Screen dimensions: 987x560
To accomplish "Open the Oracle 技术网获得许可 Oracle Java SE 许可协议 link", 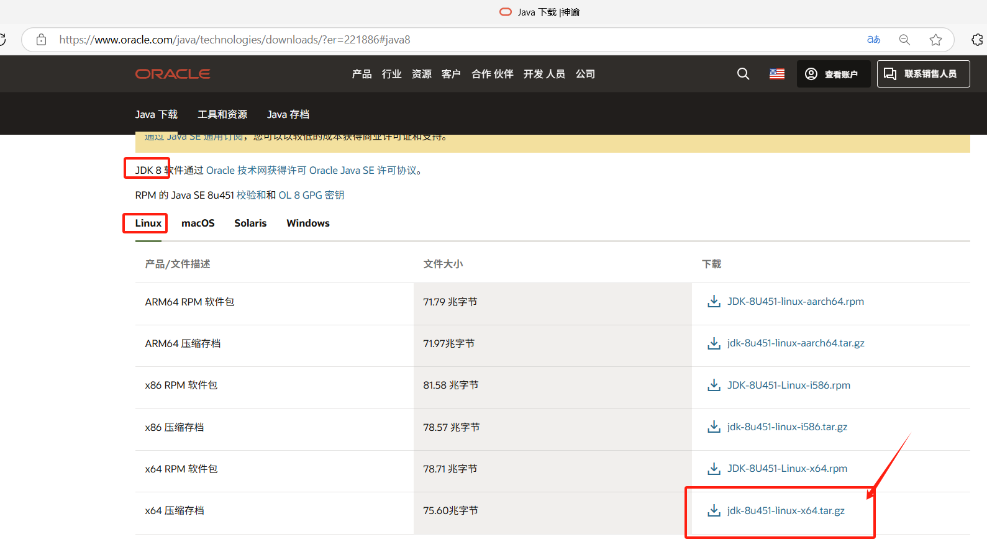I will 311,170.
